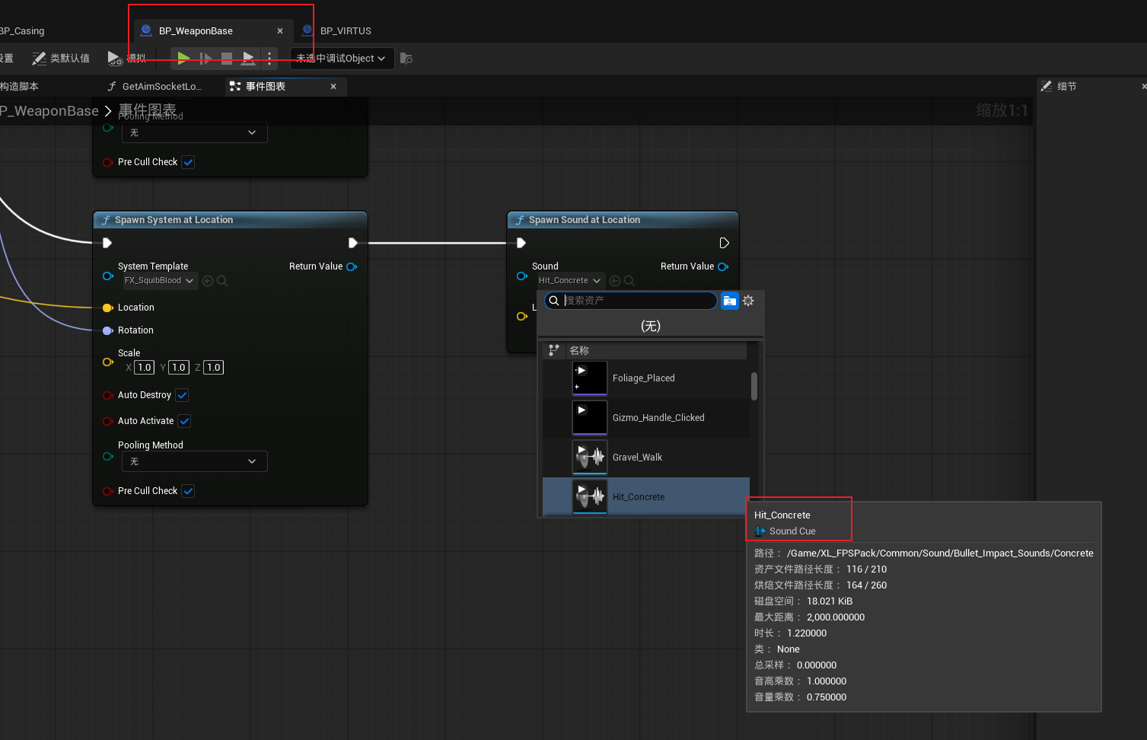
Task: Open the debug object (未选中调试Object) dropdown
Action: coord(342,58)
